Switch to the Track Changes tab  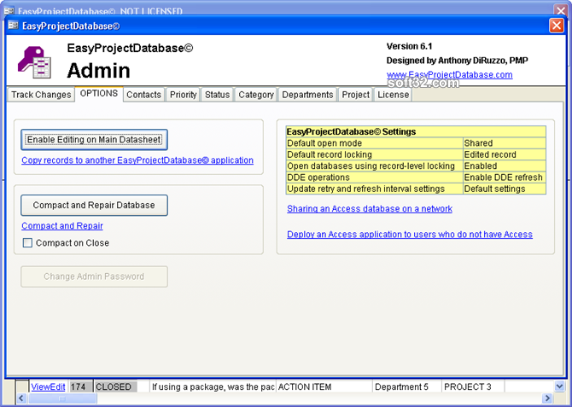tap(41, 95)
